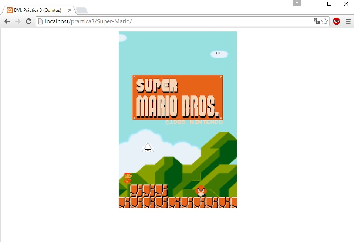
Task: Reload the Super-Mario page
Action: point(29,21)
